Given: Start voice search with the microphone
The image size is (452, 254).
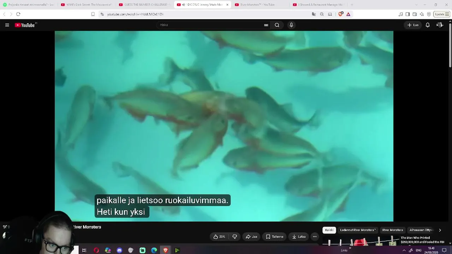Looking at the screenshot, I should pyautogui.click(x=291, y=25).
